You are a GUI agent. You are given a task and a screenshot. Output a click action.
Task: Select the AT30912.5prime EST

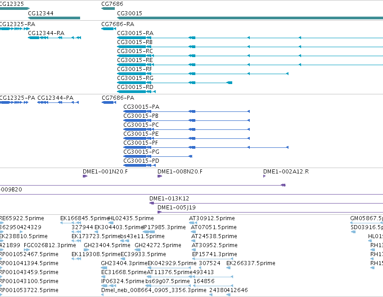click(x=193, y=223)
